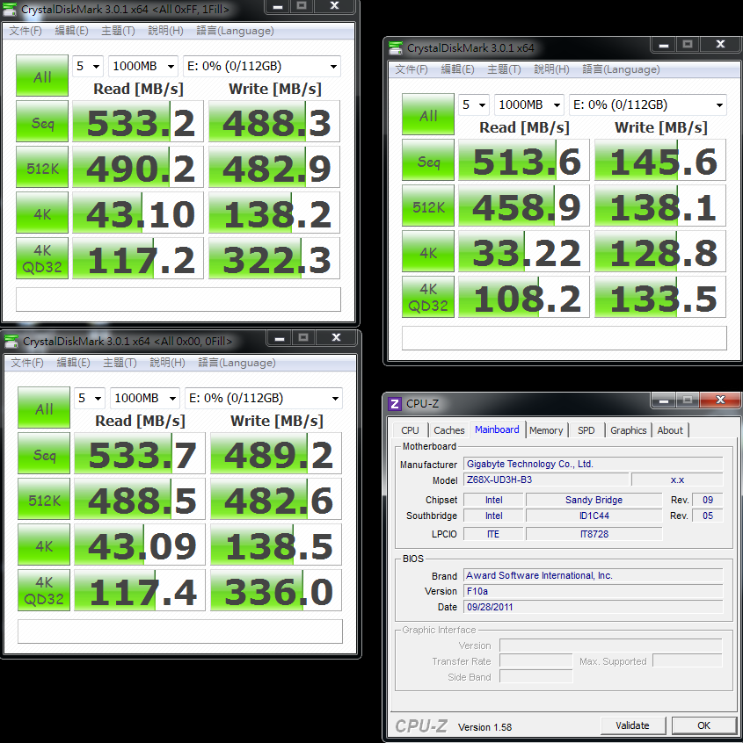Click the Validate button in CPU-Z
The image size is (743, 743).
tap(633, 725)
